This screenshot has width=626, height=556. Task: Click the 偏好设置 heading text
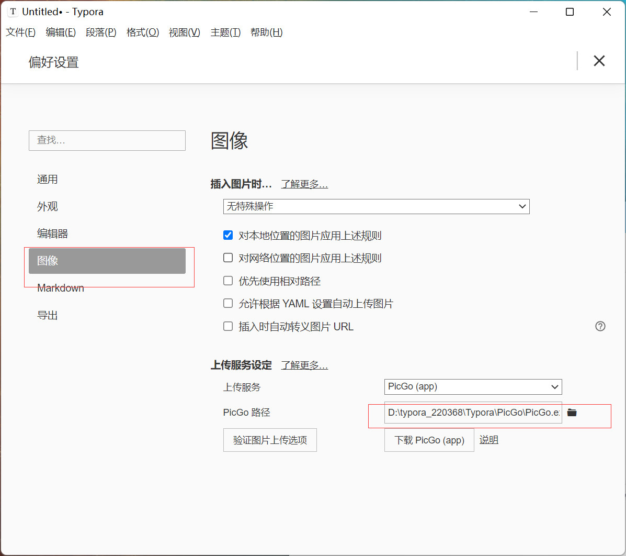(x=53, y=62)
